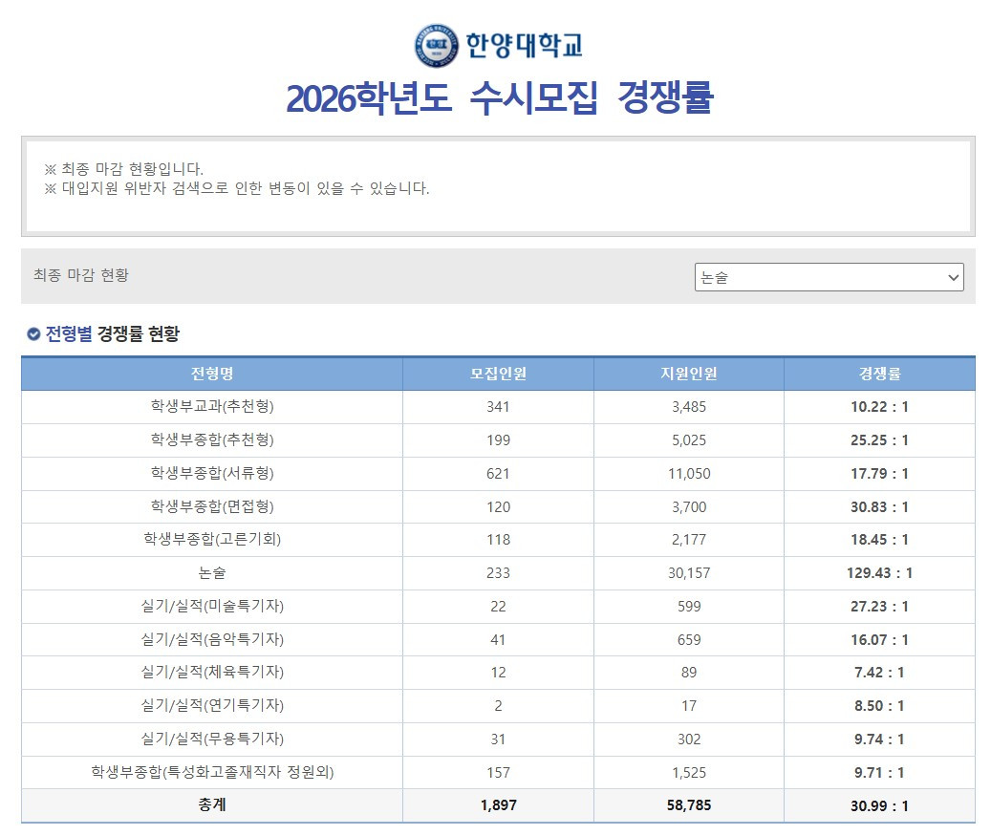Click the 11,050 applicants cell
991x836 pixels.
click(x=689, y=474)
